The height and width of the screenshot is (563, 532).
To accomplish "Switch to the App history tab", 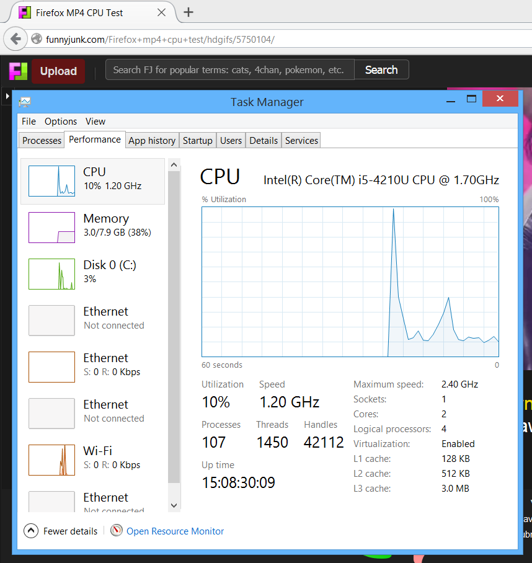I will [x=152, y=141].
